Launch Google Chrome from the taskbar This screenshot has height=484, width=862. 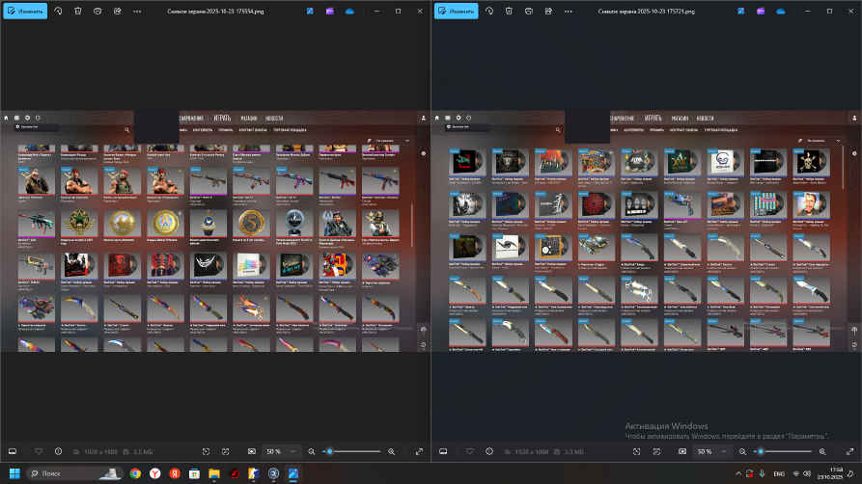click(135, 473)
